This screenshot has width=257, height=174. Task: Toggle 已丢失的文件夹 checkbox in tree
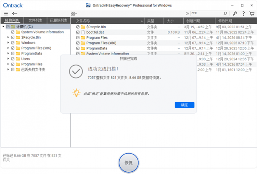(x=13, y=69)
